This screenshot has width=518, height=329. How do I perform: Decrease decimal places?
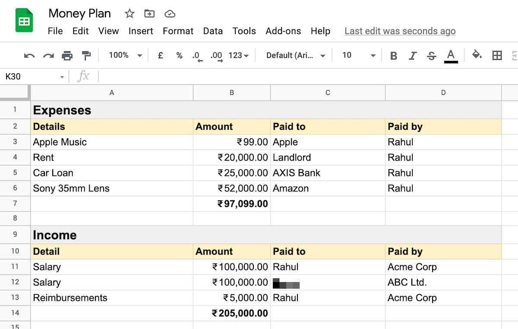coord(197,56)
